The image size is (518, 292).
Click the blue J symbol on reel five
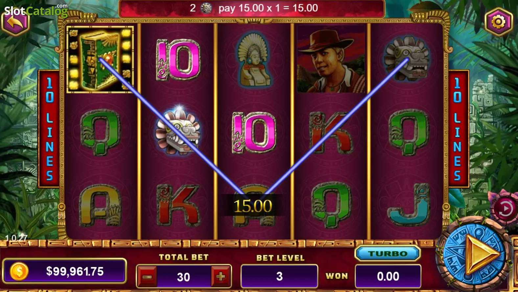[409, 205]
